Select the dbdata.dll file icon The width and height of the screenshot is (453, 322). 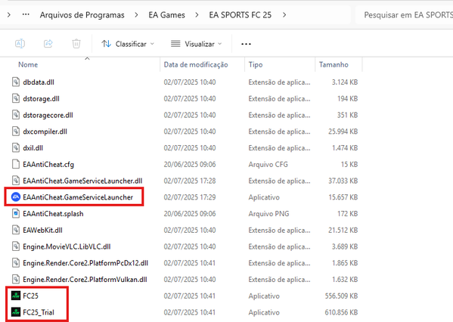tap(16, 82)
